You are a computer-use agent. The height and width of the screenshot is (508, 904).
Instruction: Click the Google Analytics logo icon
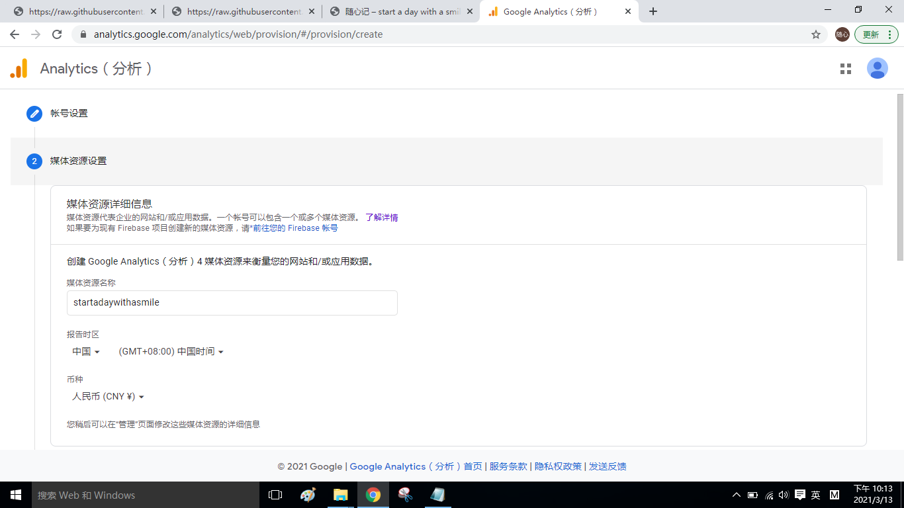pos(19,68)
